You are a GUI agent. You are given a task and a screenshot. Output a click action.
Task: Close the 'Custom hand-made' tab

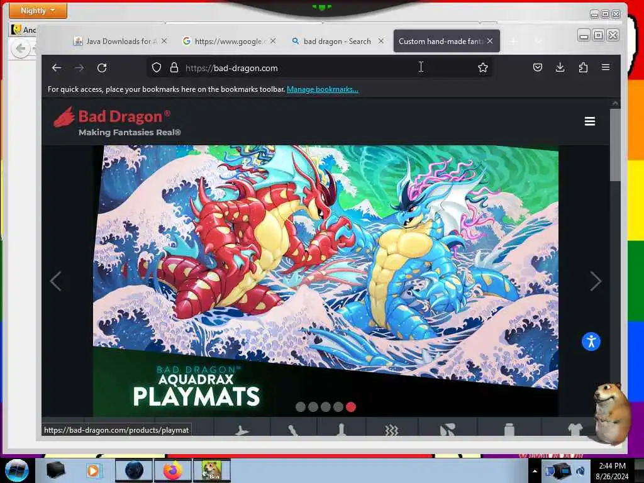click(490, 41)
